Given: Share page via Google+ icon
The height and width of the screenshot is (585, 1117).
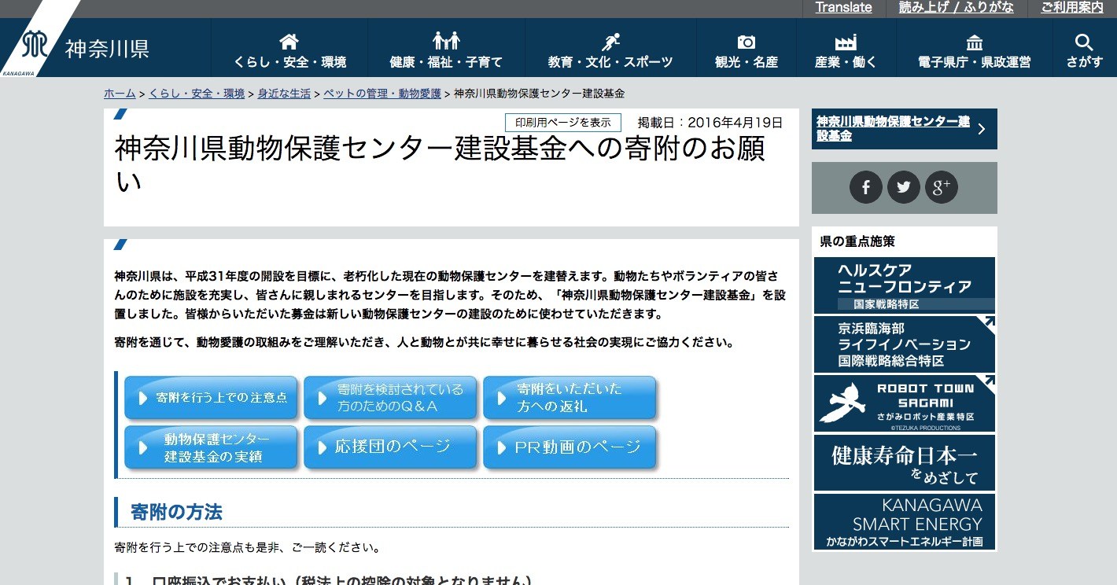Looking at the screenshot, I should point(942,187).
